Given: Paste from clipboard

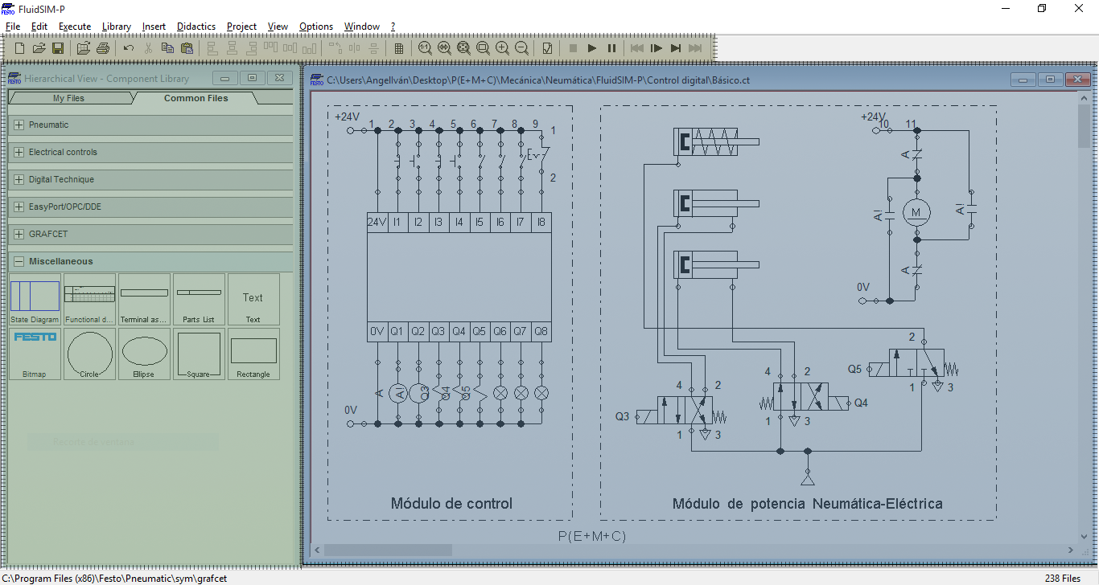Looking at the screenshot, I should coord(187,48).
